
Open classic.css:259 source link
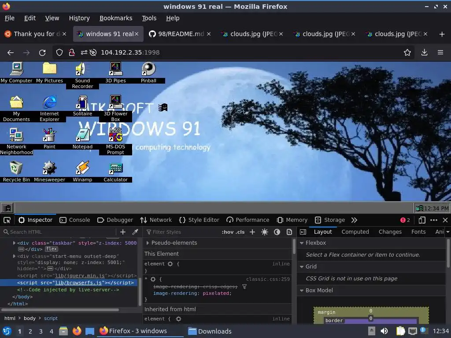[x=268, y=279]
